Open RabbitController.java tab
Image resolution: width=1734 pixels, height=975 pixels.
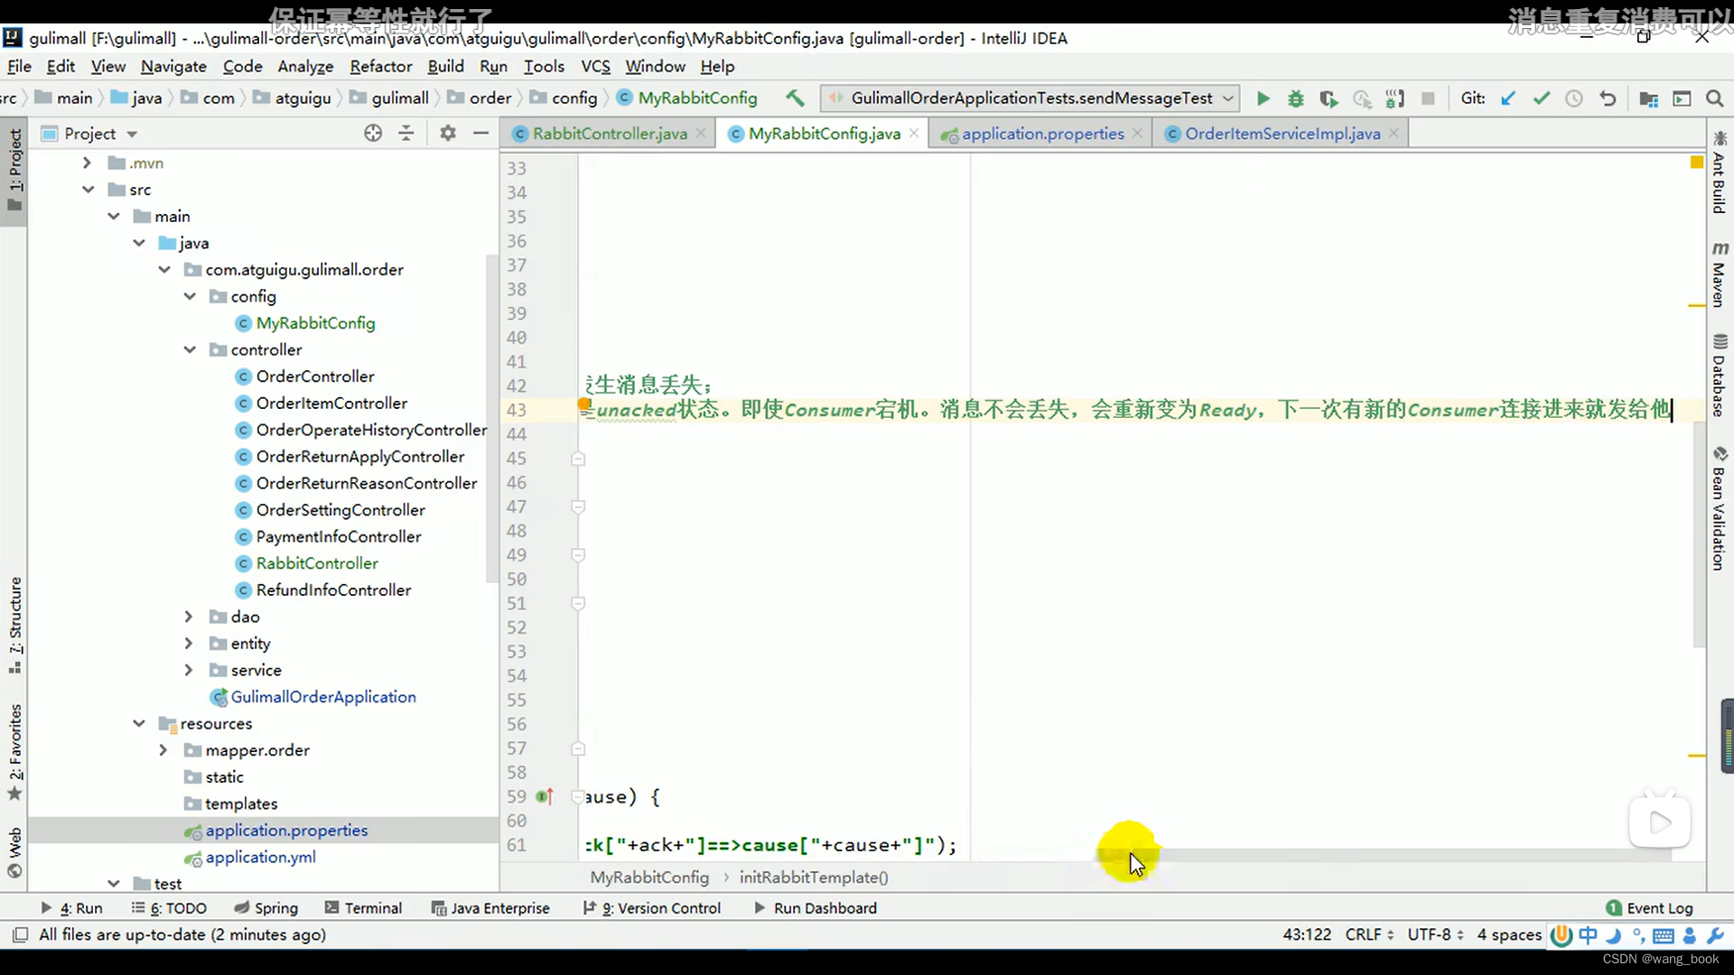(x=610, y=134)
